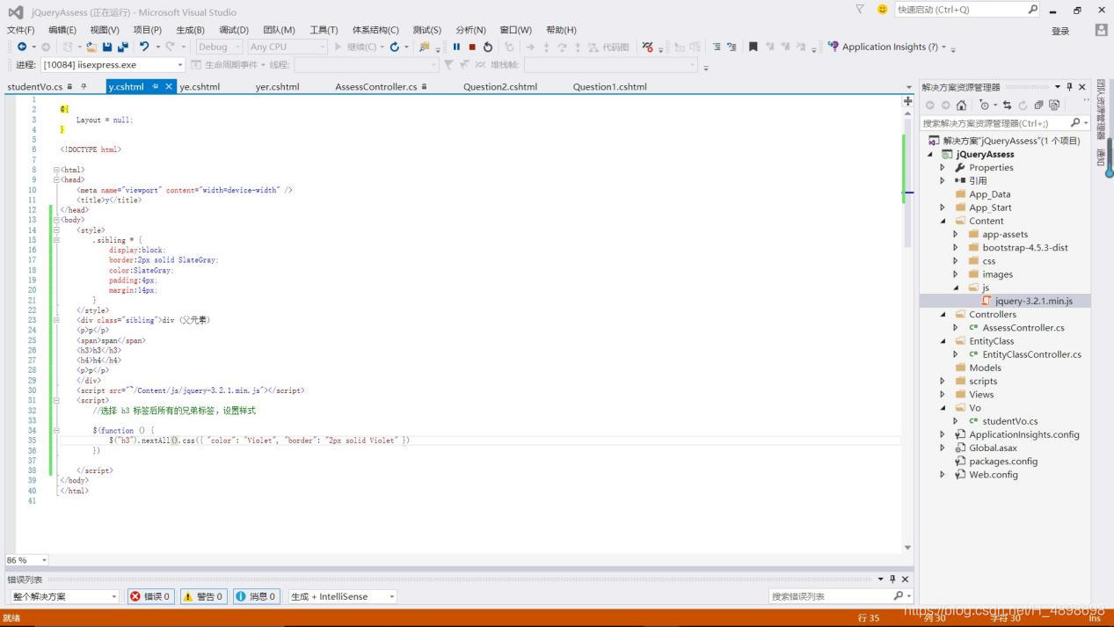Click the Collapse All icon in Solution Explorer
Screen dimensions: 1114x627
tap(1038, 105)
